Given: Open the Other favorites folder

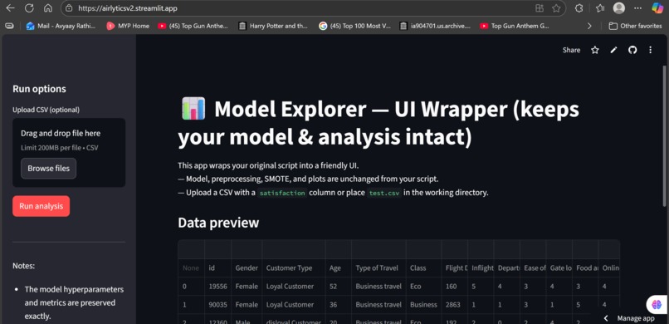Looking at the screenshot, I should [635, 26].
